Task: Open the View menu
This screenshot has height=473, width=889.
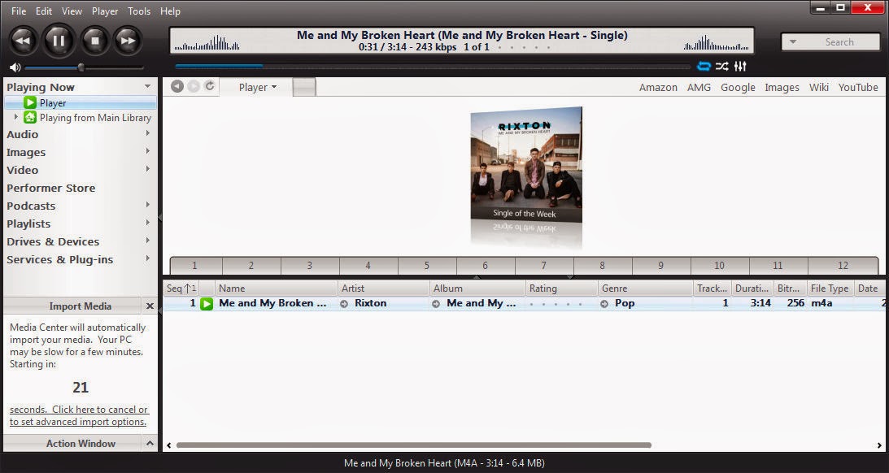Action: click(72, 11)
